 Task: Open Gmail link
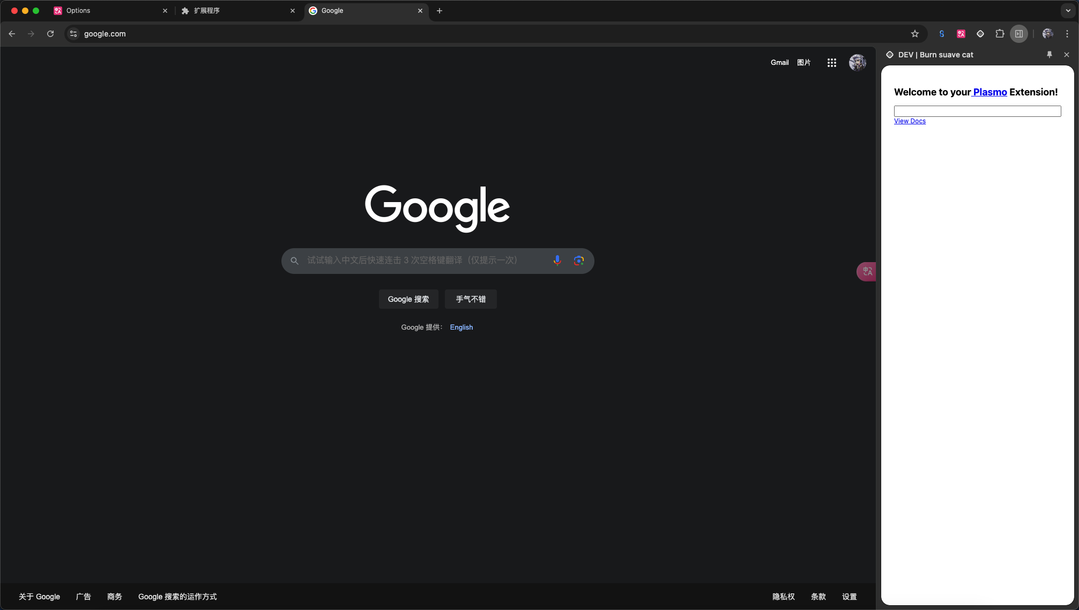click(x=779, y=63)
